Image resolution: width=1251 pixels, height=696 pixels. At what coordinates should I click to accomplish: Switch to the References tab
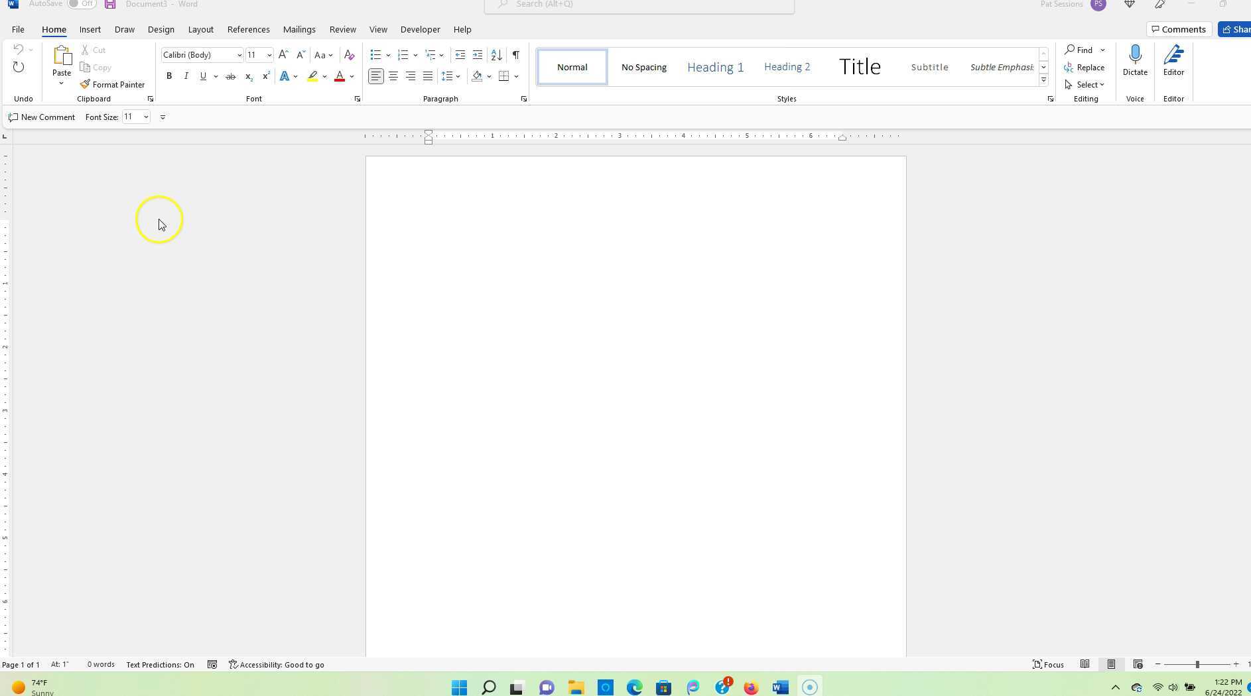248,30
